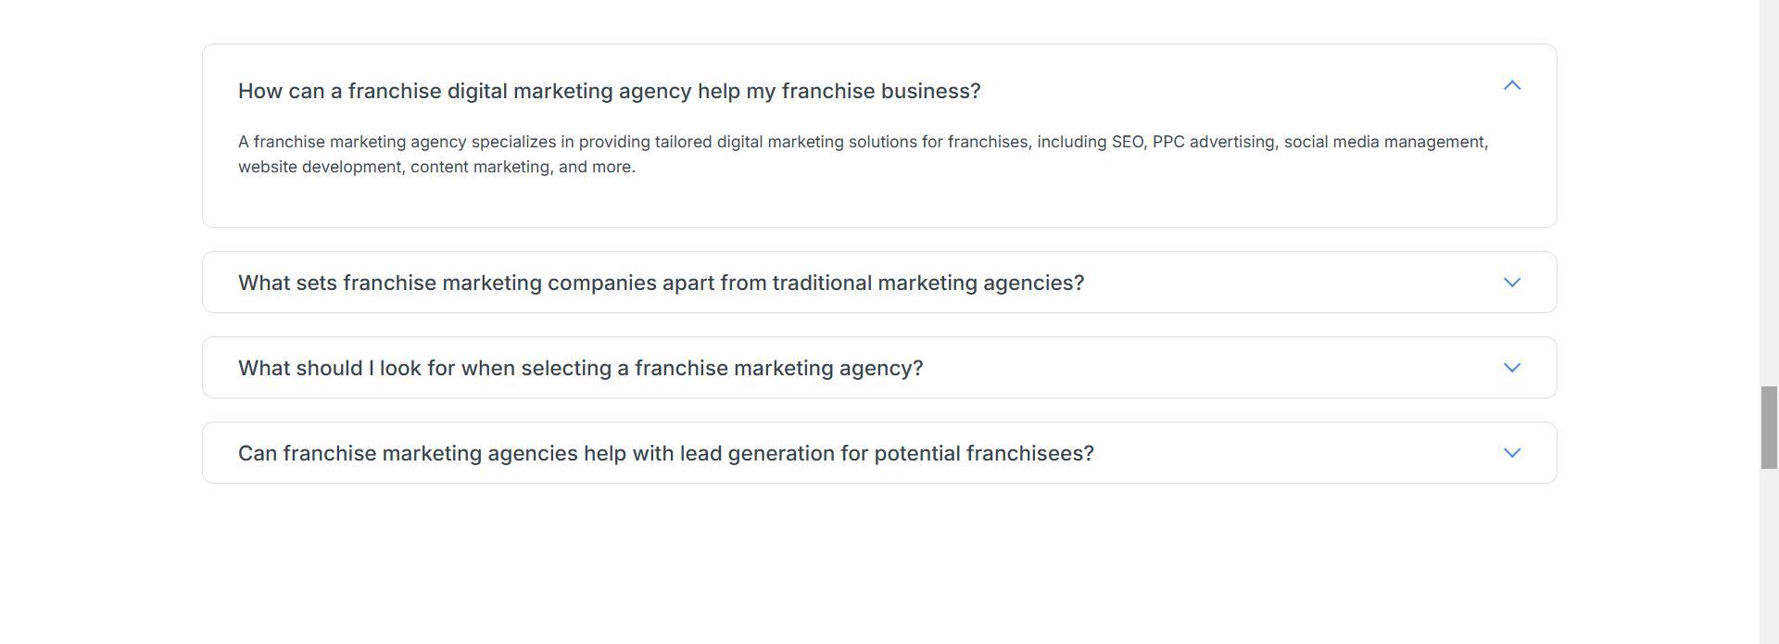
Task: Click the down chevron for "What should I look for"
Action: point(1511,368)
